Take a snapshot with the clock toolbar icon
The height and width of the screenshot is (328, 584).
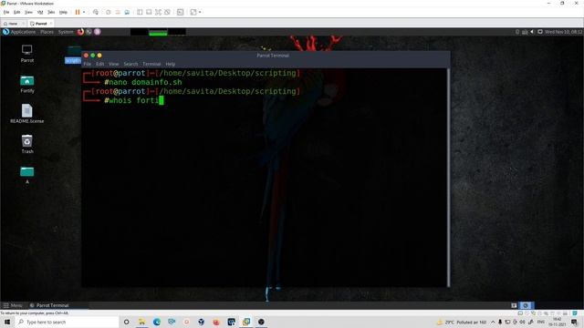109,12
